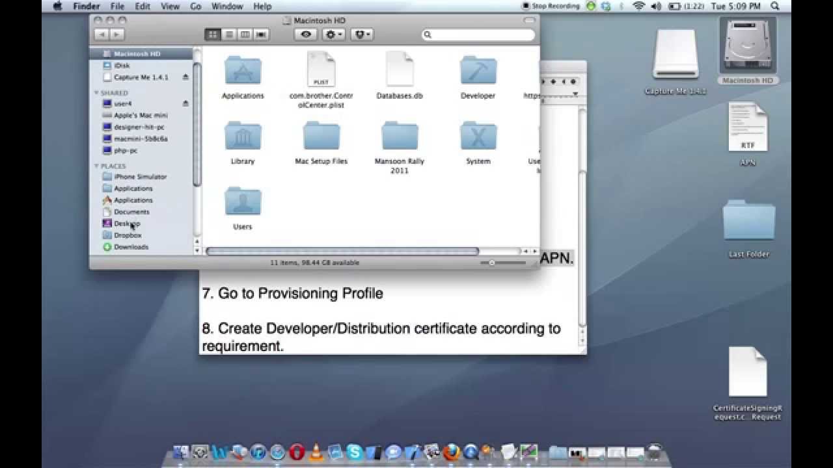The height and width of the screenshot is (468, 833).
Task: Select the Databases.db file
Action: point(400,76)
